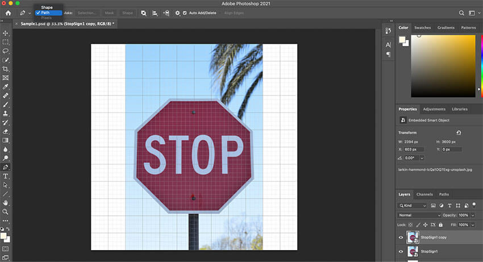Click the toolbar foreground color swatch
Viewport: 483px width, 262px height.
coord(3,236)
